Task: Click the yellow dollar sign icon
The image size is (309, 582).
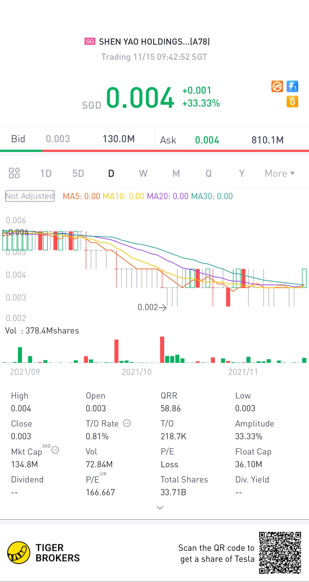Action: (x=292, y=102)
